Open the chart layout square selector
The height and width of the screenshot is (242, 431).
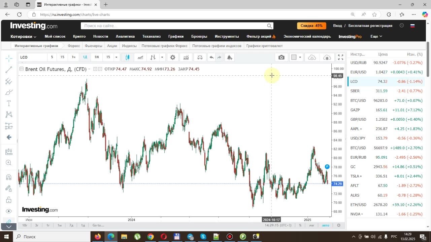(x=294, y=57)
